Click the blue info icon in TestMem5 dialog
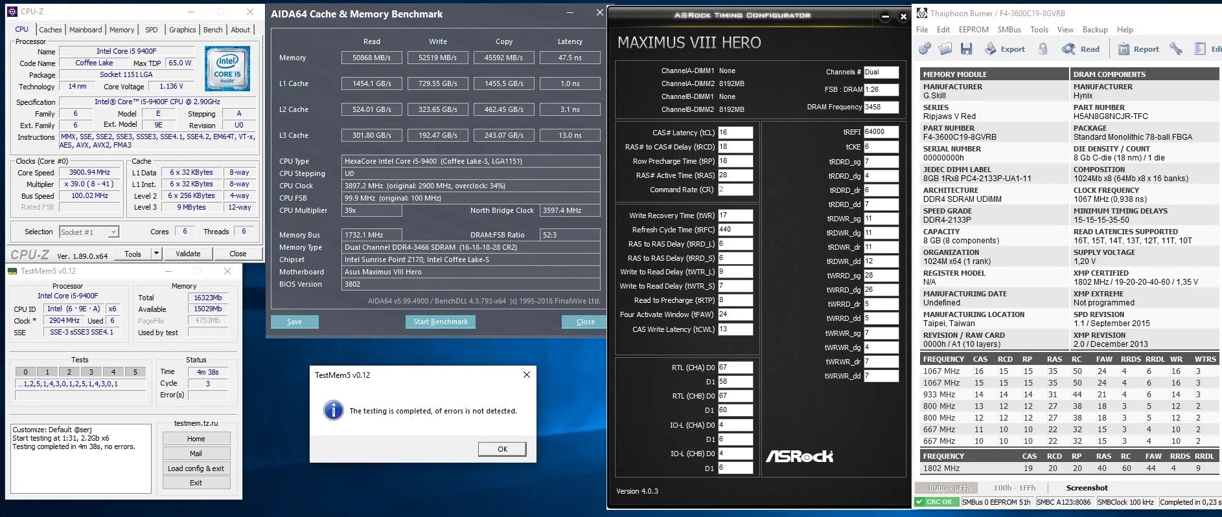1222x517 pixels. click(x=333, y=410)
